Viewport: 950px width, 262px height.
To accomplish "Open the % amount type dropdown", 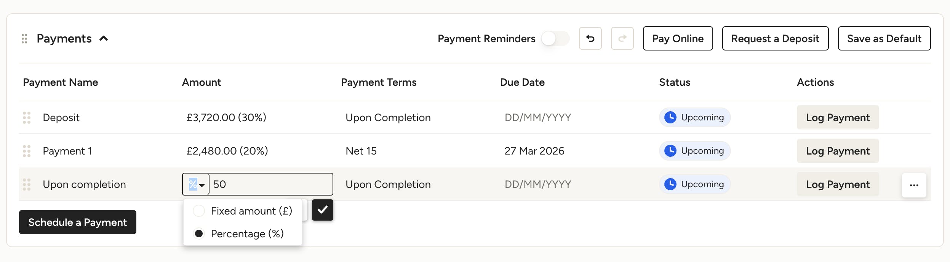I will click(196, 185).
